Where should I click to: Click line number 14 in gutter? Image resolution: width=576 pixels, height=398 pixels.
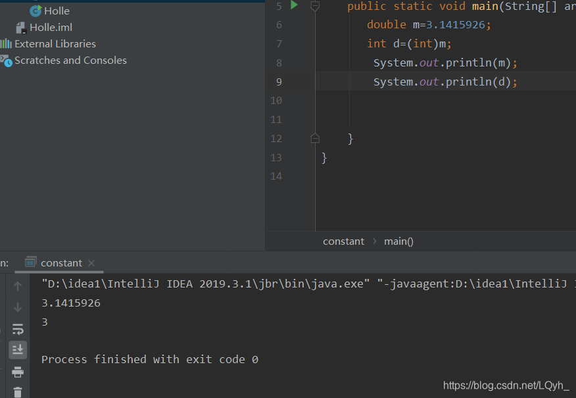coord(276,176)
